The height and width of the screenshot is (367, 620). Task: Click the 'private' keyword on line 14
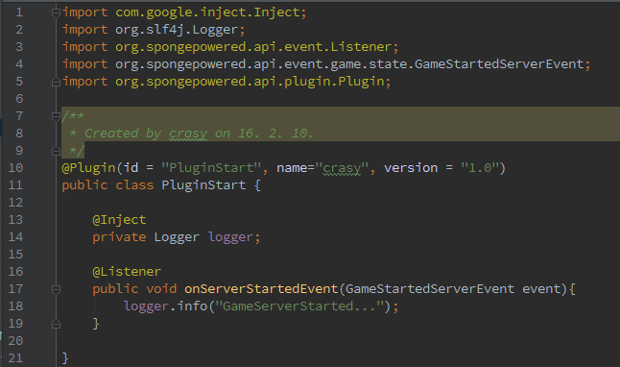[x=119, y=237]
